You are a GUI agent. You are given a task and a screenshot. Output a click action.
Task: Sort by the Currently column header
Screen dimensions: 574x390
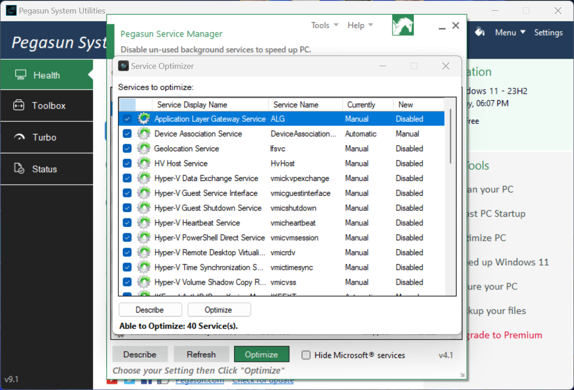368,104
